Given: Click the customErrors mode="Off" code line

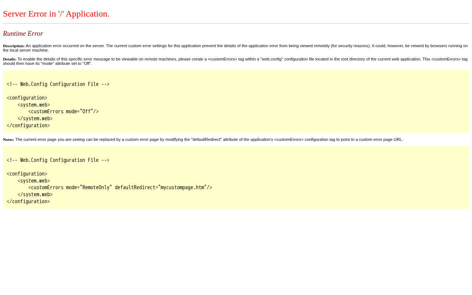Looking at the screenshot, I should (x=63, y=112).
